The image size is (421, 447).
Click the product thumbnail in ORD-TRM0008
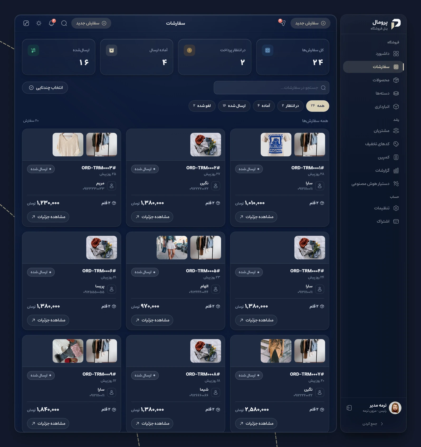(206, 351)
